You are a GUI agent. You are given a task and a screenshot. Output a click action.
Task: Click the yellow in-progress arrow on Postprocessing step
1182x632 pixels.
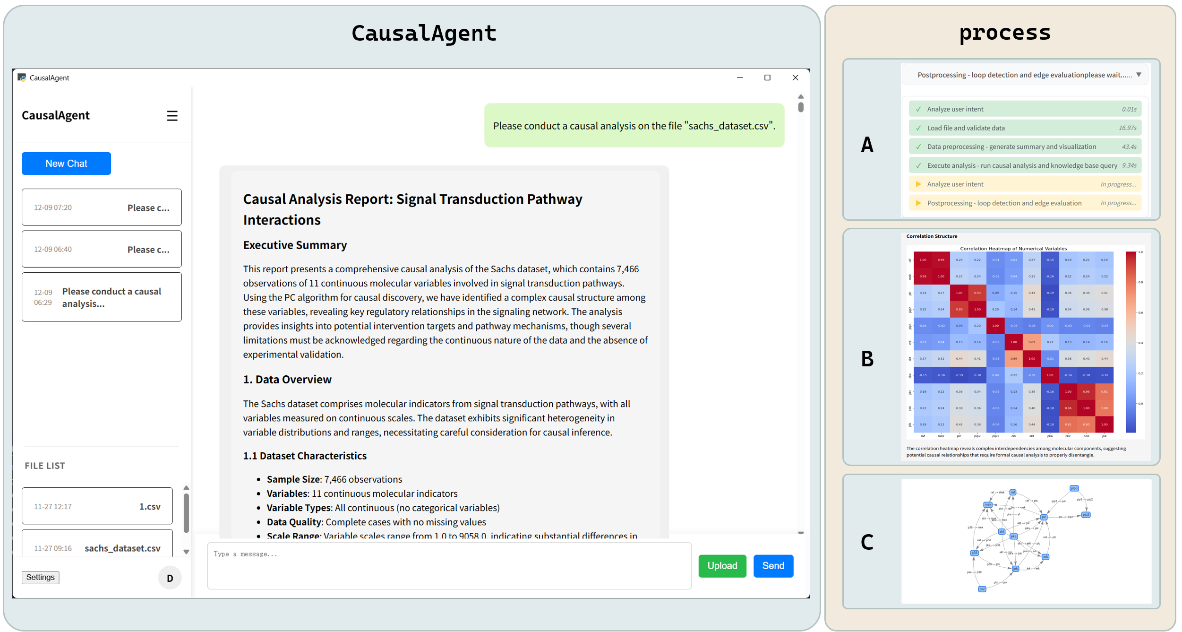click(x=918, y=203)
